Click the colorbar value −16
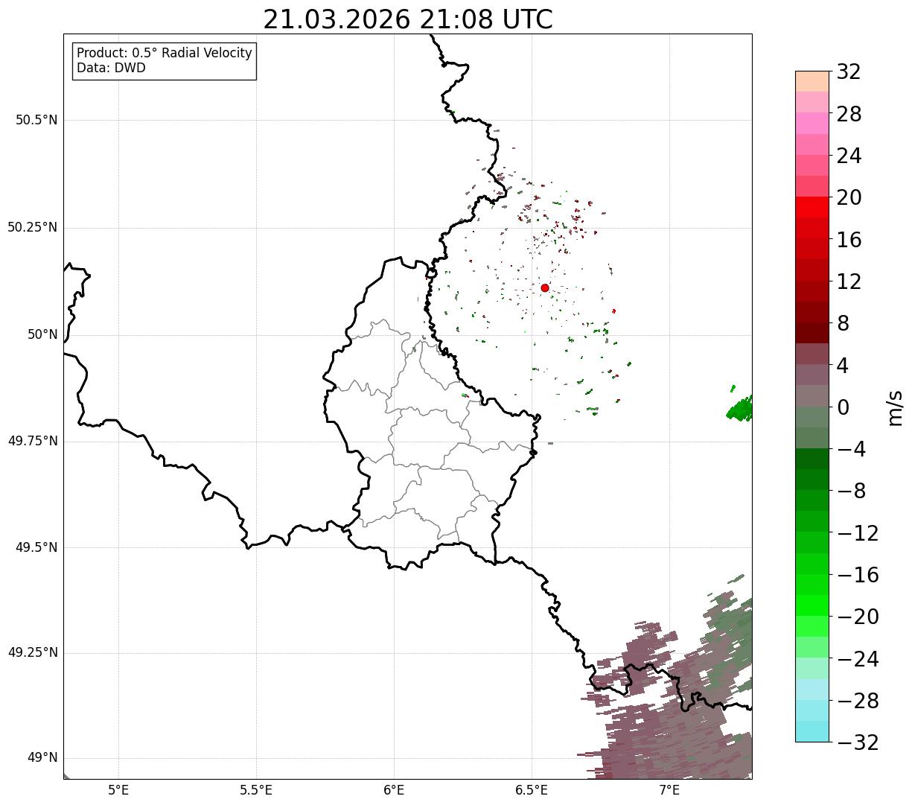Image resolution: width=912 pixels, height=805 pixels. [858, 575]
